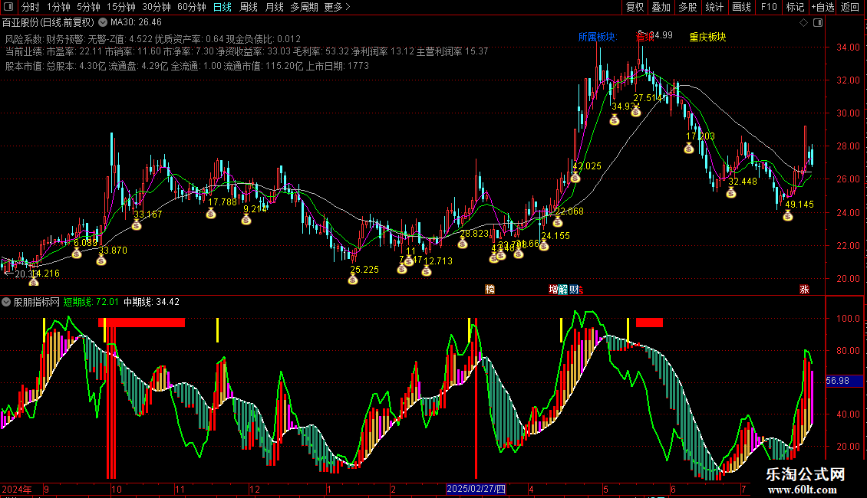This screenshot has width=867, height=498.
Task: Click the money bag icon labeled 9.214
Action: (246, 220)
